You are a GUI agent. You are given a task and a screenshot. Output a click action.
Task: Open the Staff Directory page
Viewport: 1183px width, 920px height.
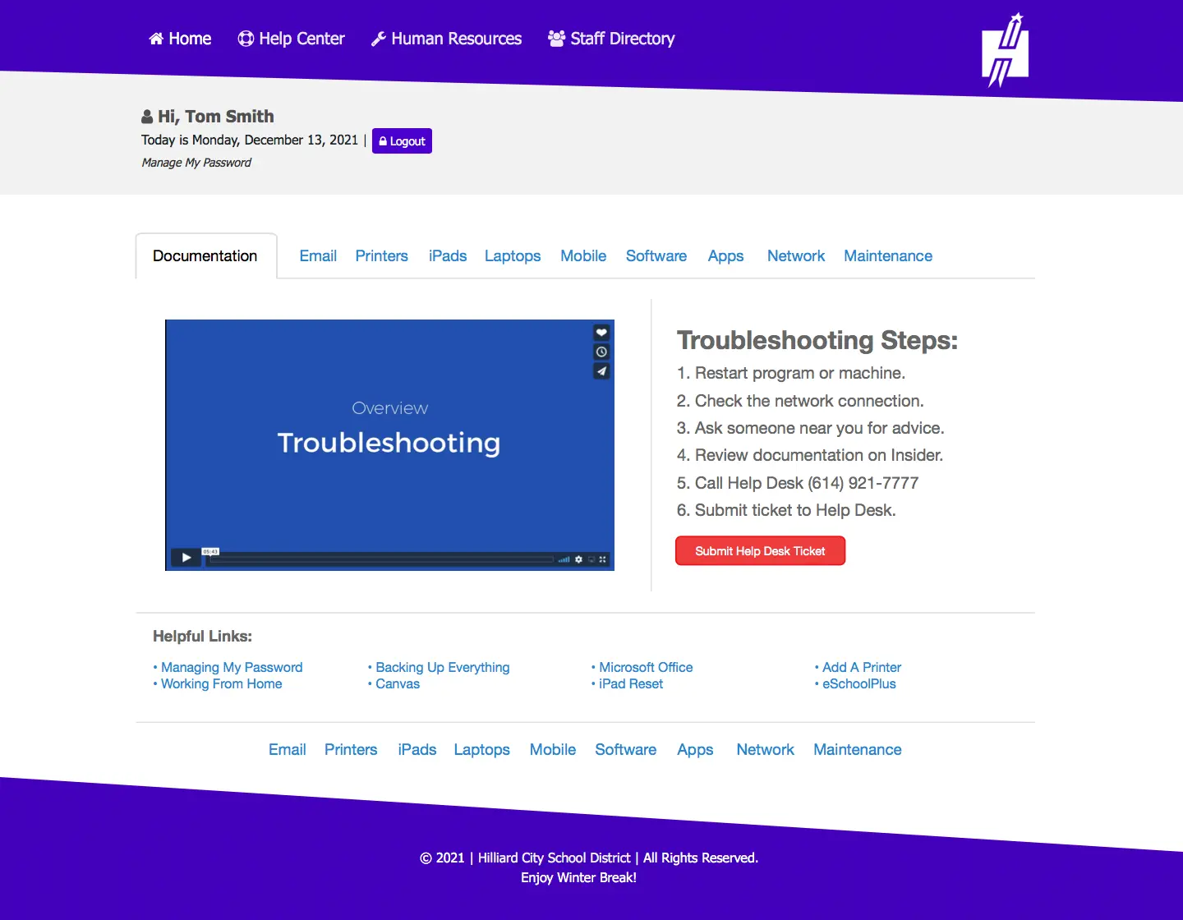[611, 39]
